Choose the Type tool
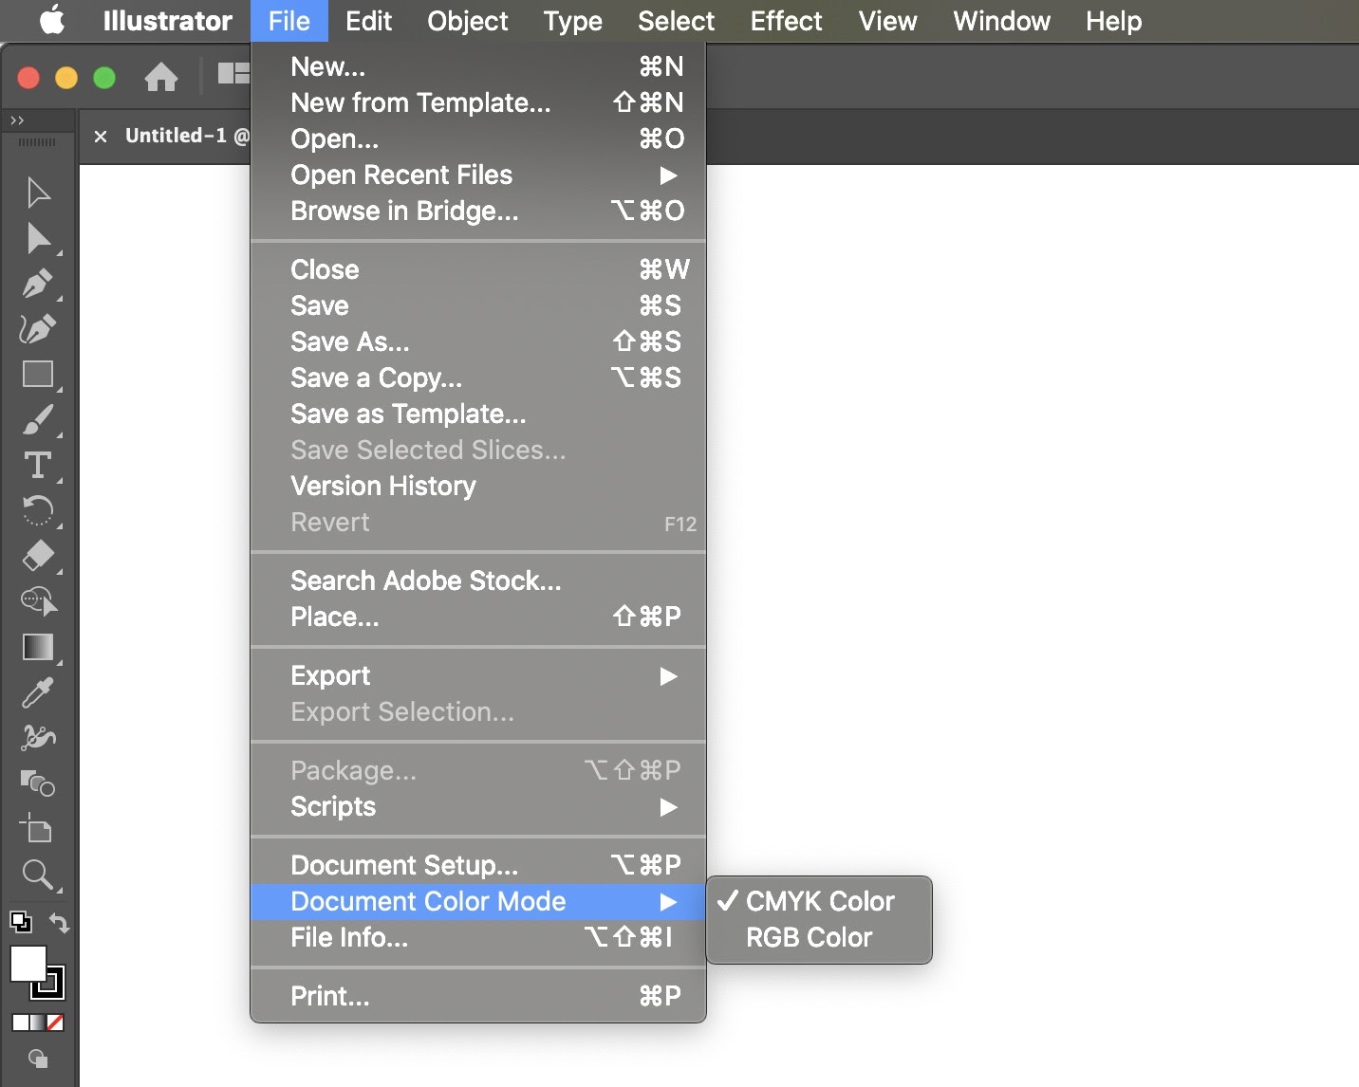 click(x=38, y=465)
